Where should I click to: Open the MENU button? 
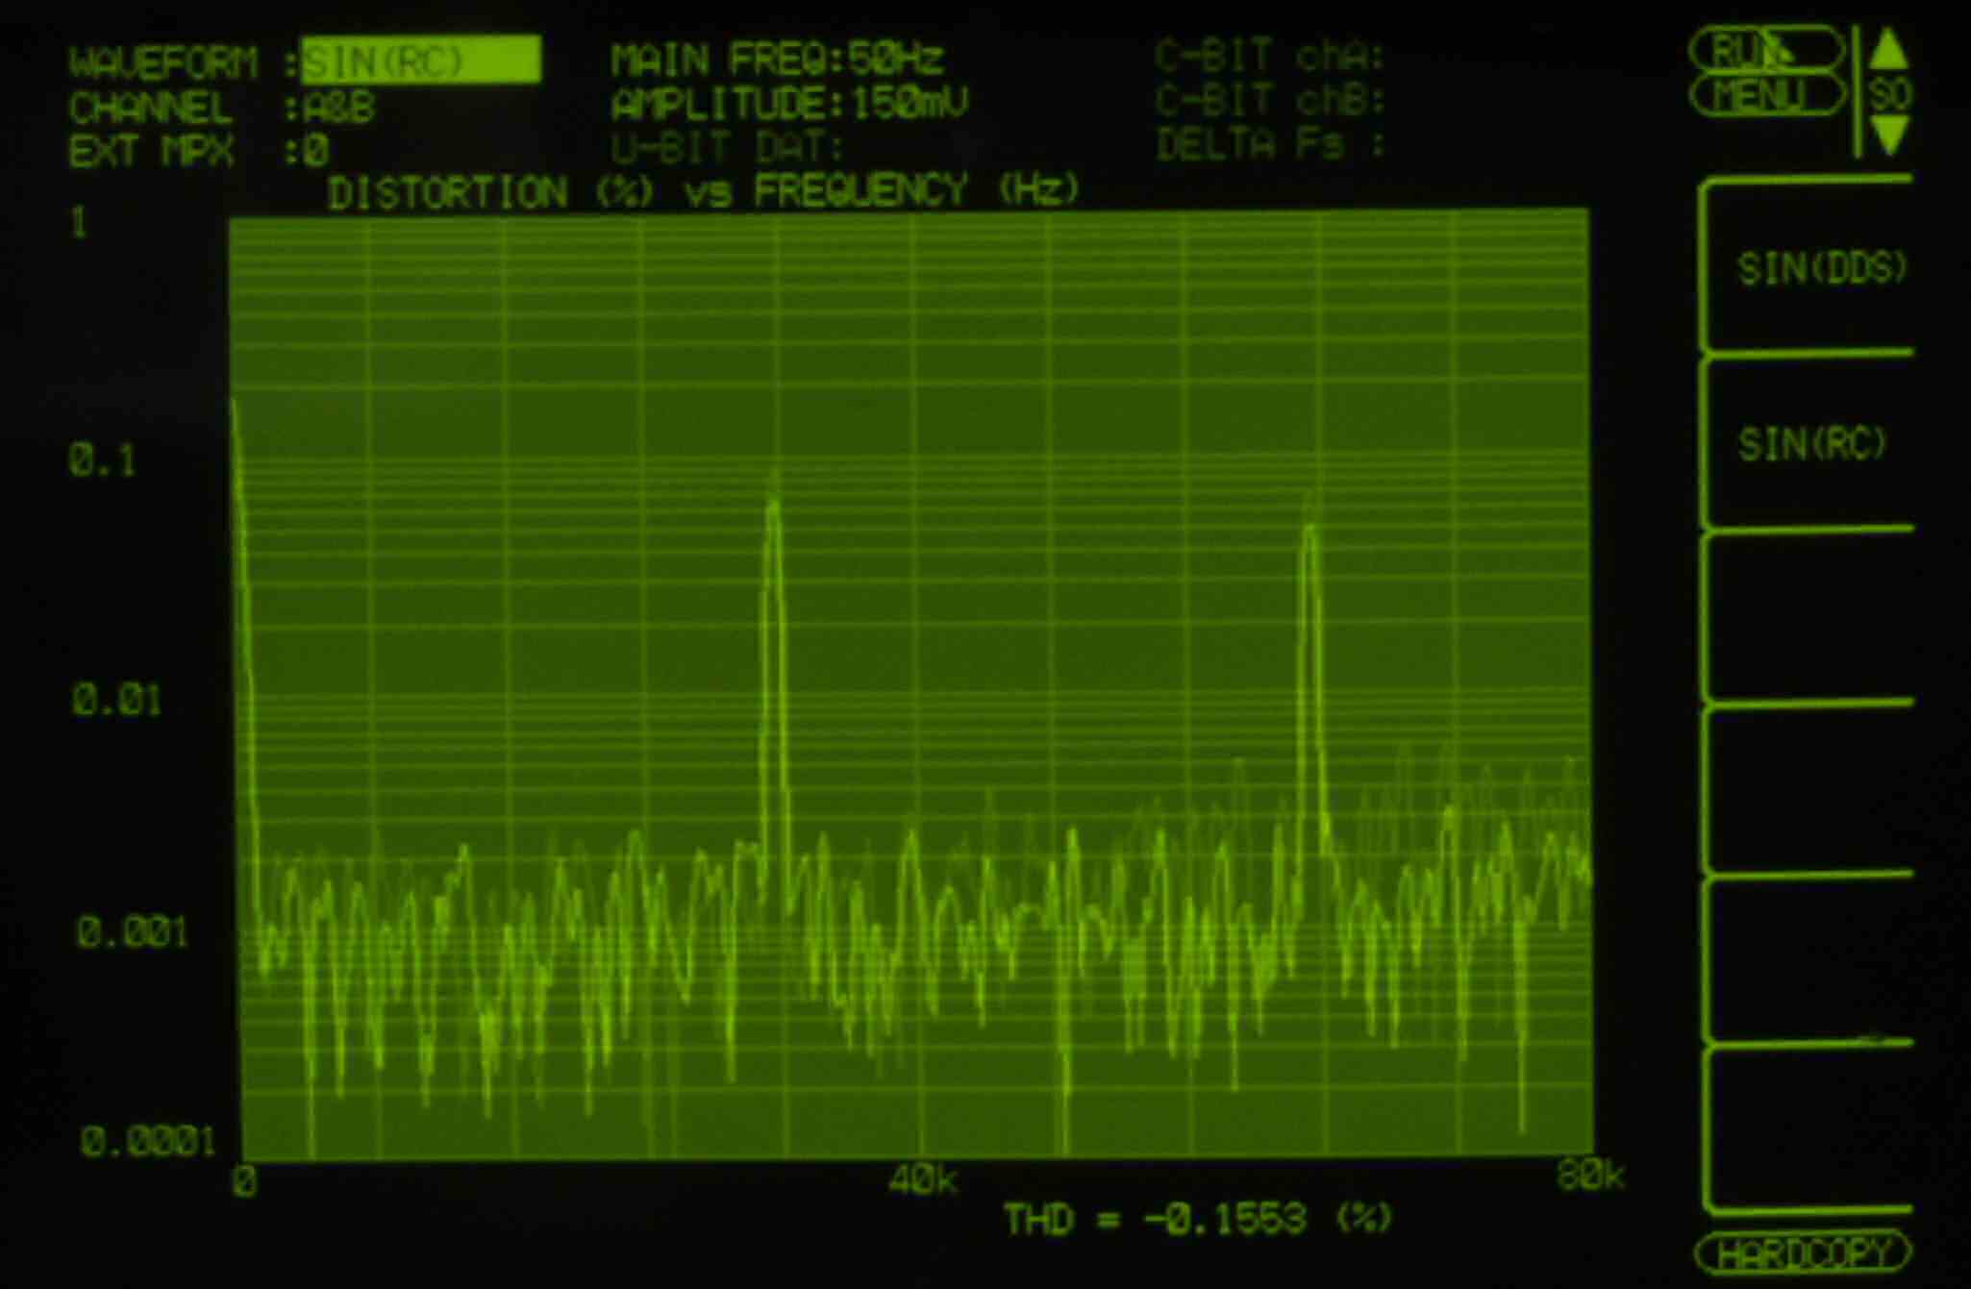pyautogui.click(x=1765, y=96)
